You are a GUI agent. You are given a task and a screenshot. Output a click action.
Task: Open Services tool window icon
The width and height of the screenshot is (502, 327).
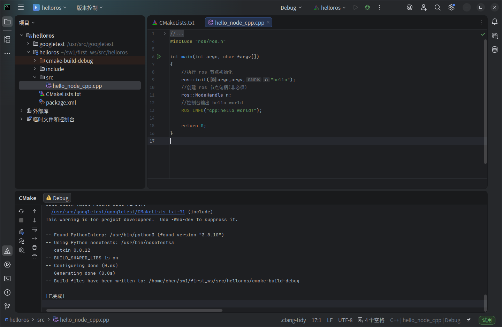tap(7, 265)
